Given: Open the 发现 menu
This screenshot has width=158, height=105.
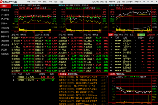Looking at the screenshot, I should click(x=50, y=2).
